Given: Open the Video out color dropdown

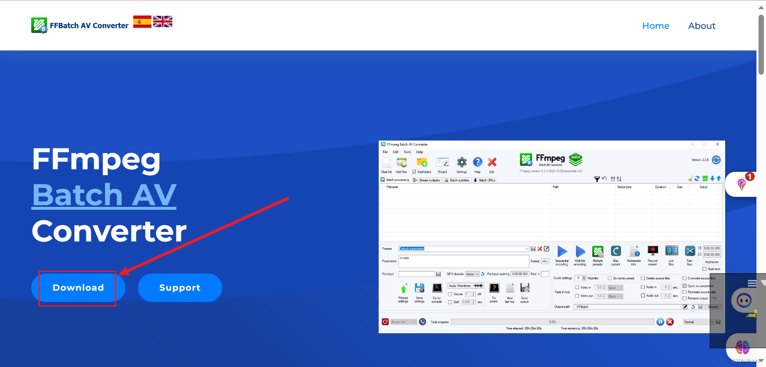Looking at the screenshot, I should pyautogui.click(x=616, y=296).
